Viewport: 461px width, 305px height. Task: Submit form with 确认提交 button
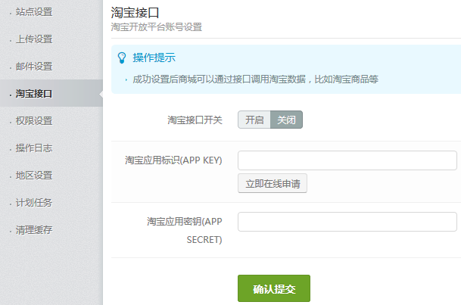click(x=274, y=288)
